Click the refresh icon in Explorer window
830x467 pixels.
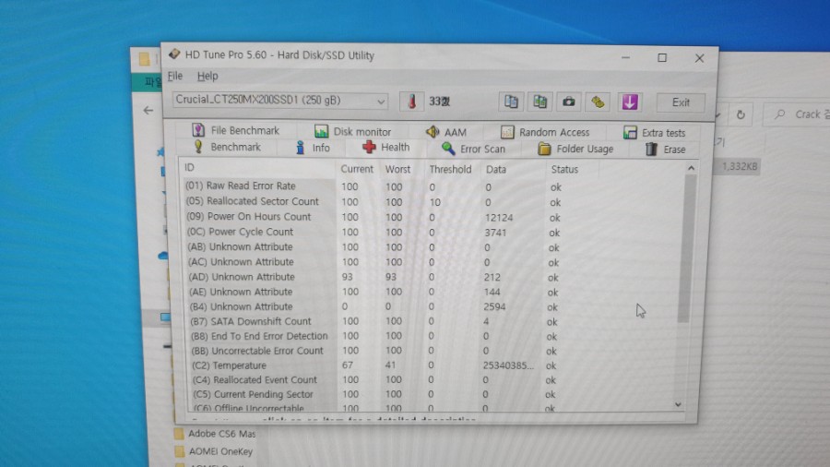(741, 114)
